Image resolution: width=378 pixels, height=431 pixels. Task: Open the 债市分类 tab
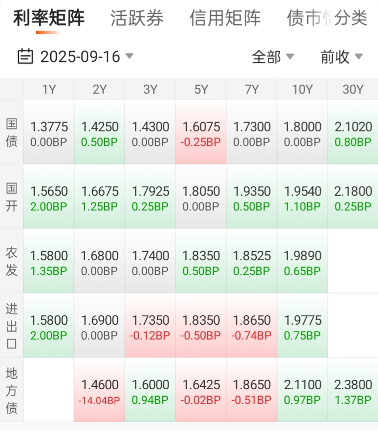coord(327,18)
